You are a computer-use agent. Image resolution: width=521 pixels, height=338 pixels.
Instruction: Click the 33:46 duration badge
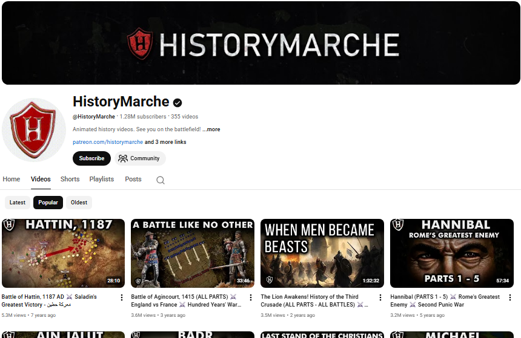[243, 281]
